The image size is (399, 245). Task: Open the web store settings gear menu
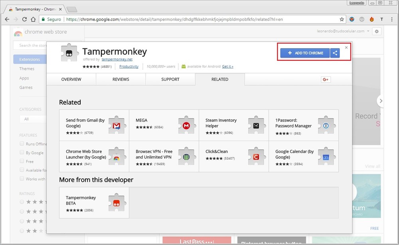[376, 31]
